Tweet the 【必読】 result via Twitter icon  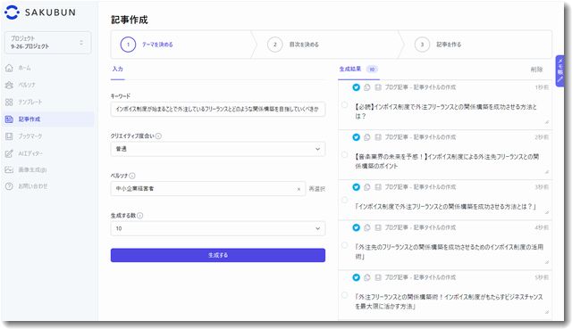(356, 87)
